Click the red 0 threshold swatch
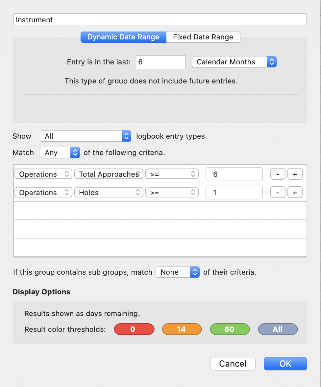Screen dimensions: 321x387 click(134, 329)
